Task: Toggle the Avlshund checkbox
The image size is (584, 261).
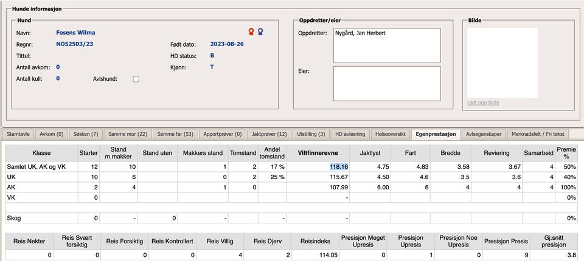Action: point(136,79)
